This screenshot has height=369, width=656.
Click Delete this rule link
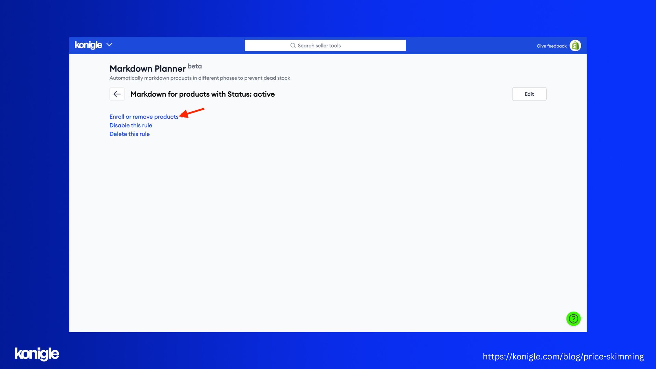pyautogui.click(x=129, y=134)
